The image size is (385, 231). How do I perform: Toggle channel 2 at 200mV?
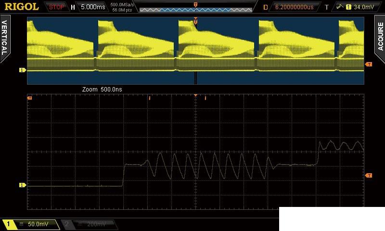[x=90, y=224]
